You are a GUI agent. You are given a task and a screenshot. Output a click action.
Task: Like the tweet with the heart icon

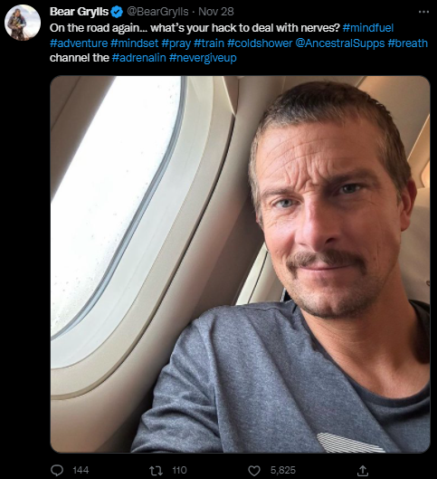254,471
